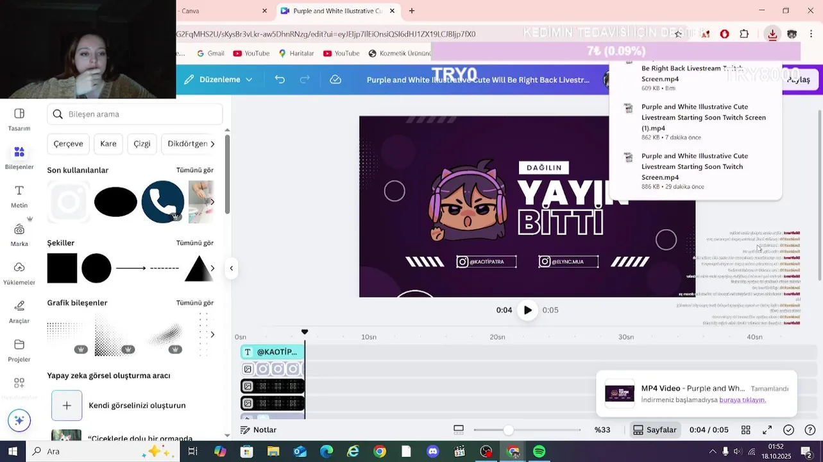Click the Chrome downloads icon
The image size is (823, 462).
pos(772,34)
